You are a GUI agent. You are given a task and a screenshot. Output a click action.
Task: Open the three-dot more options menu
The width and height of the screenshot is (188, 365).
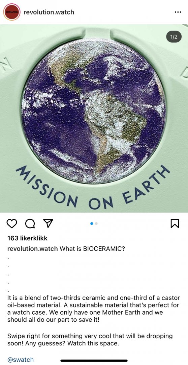[x=178, y=12]
